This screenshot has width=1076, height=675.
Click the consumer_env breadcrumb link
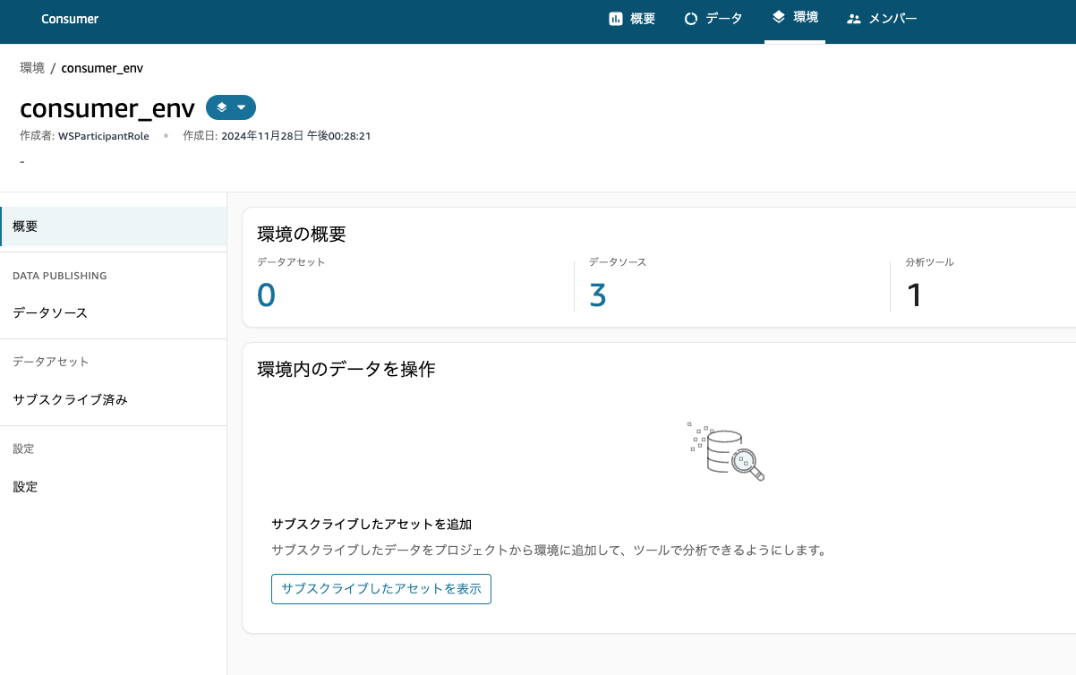tap(101, 68)
